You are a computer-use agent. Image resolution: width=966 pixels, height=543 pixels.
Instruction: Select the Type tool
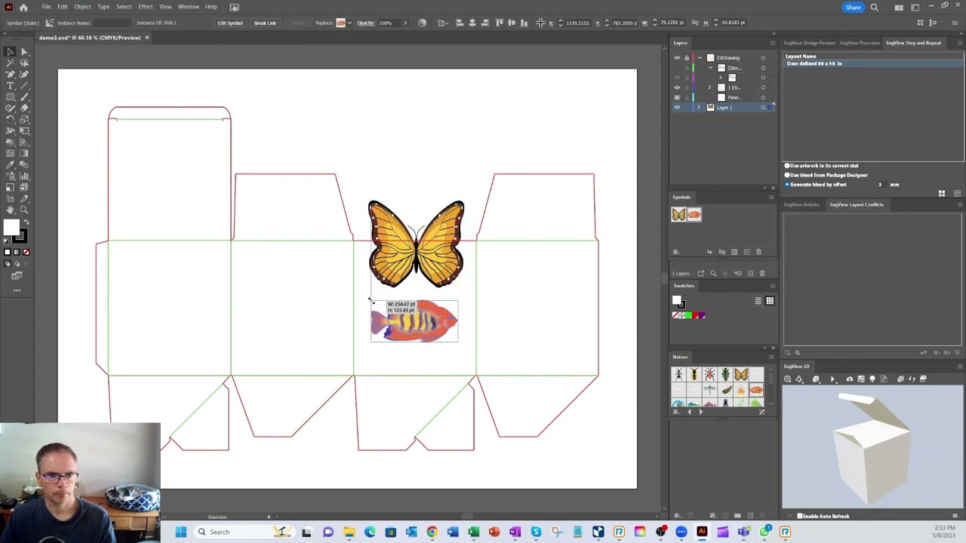[11, 86]
